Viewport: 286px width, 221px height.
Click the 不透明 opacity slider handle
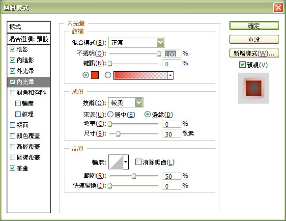click(x=159, y=54)
